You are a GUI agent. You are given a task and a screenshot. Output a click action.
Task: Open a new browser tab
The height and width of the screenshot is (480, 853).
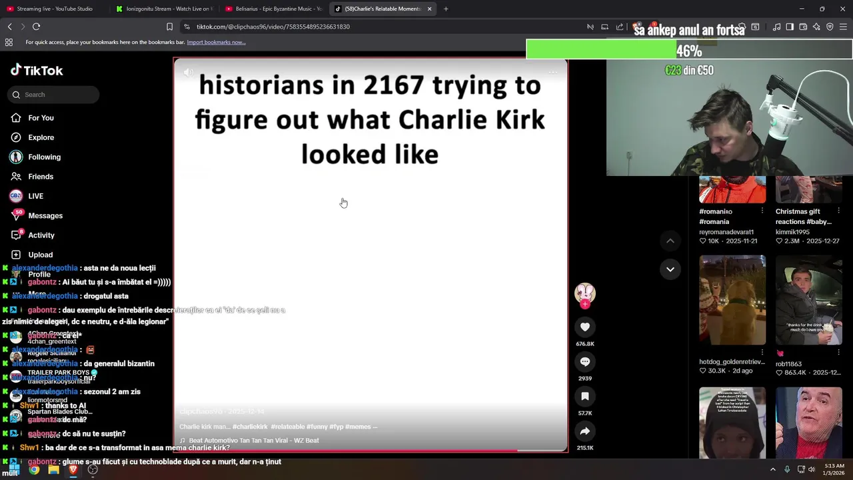(446, 9)
